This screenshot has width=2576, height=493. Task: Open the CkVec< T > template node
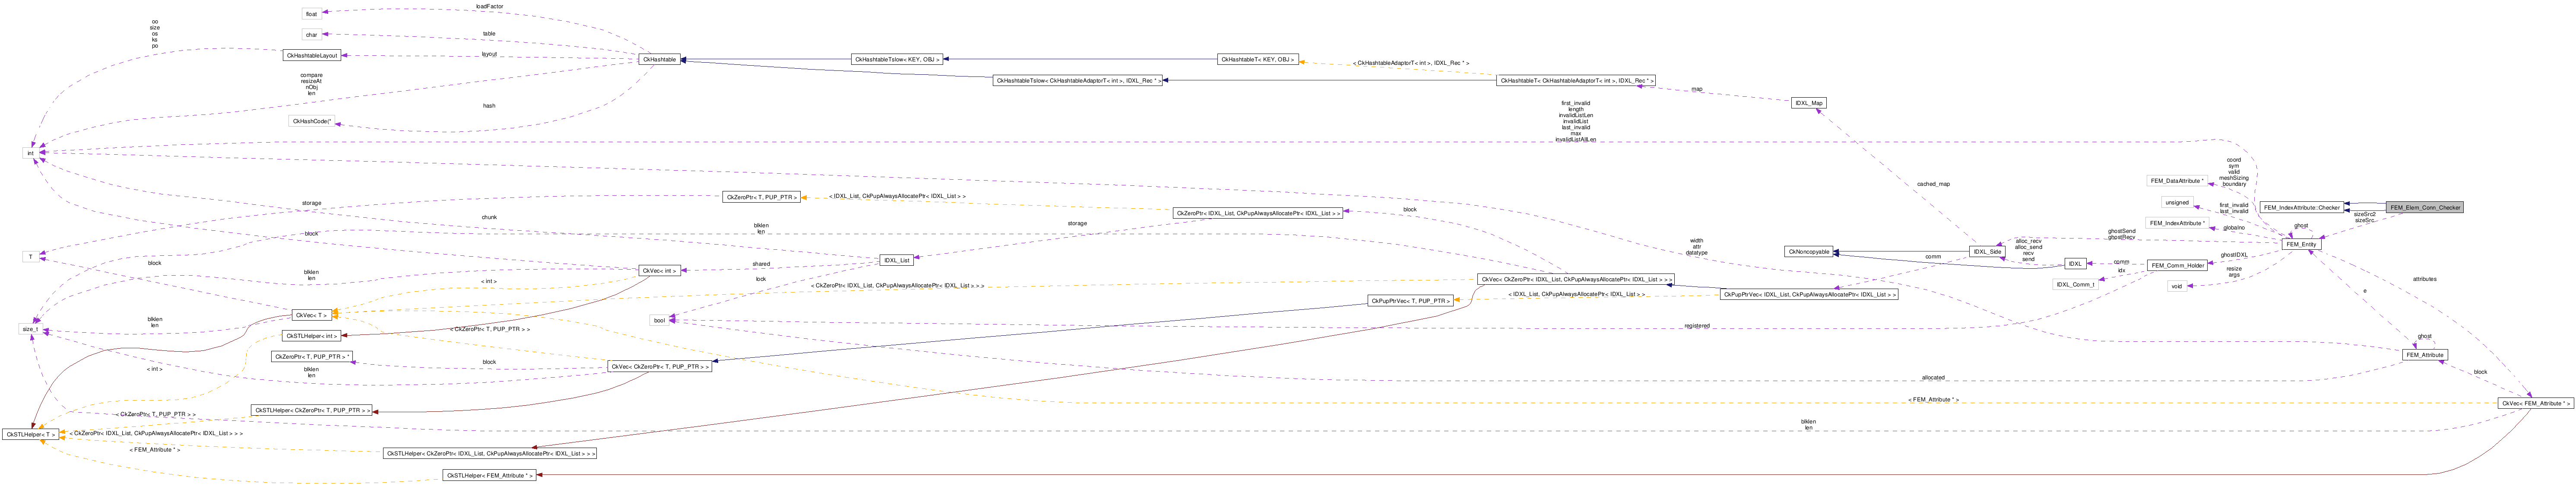click(311, 315)
